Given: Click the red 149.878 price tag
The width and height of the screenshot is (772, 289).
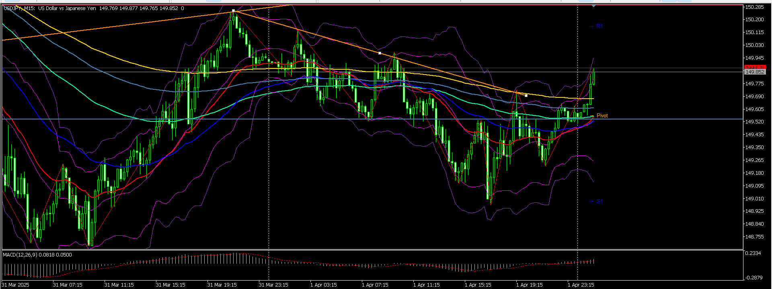Looking at the screenshot, I should pyautogui.click(x=755, y=67).
